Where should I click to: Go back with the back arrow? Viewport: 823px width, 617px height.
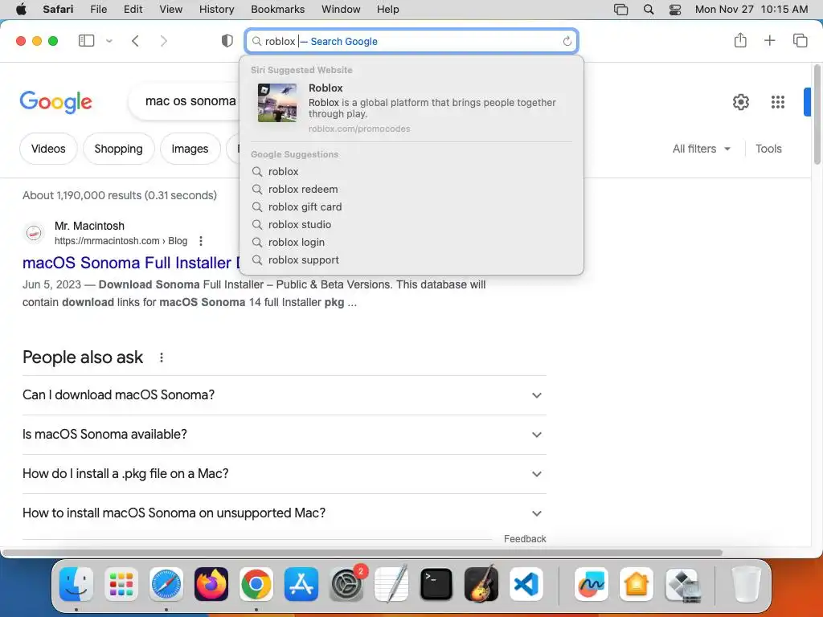pos(135,41)
